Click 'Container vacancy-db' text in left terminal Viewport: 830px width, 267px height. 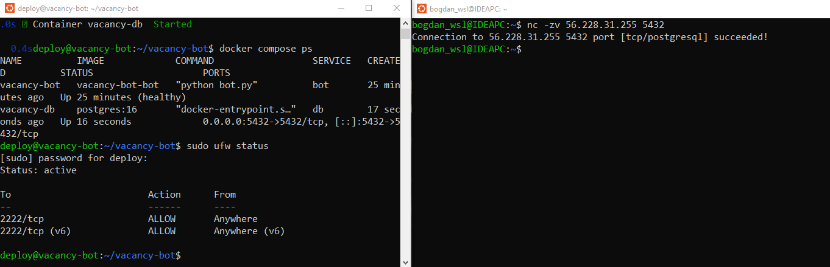[87, 24]
